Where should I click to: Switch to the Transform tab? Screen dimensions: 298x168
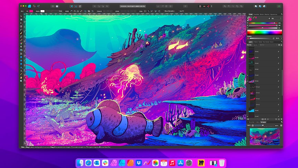click(x=252, y=122)
